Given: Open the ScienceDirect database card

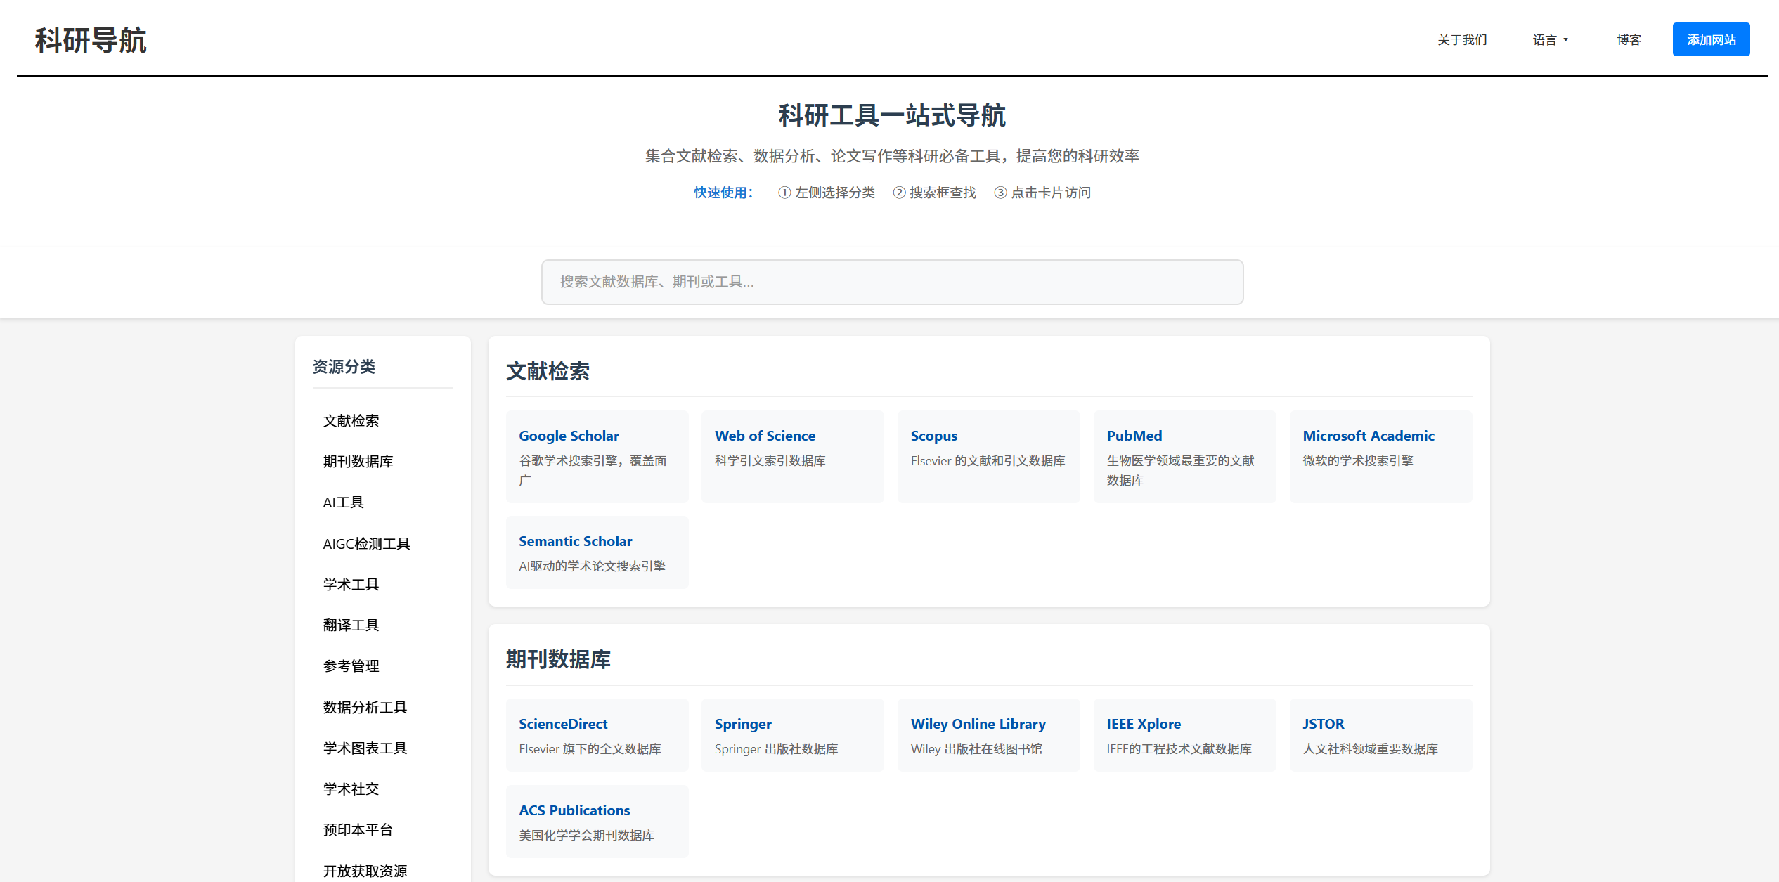Looking at the screenshot, I should click(597, 734).
